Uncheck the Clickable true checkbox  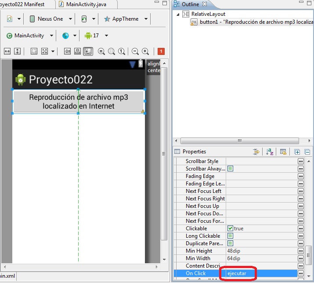[230, 228]
